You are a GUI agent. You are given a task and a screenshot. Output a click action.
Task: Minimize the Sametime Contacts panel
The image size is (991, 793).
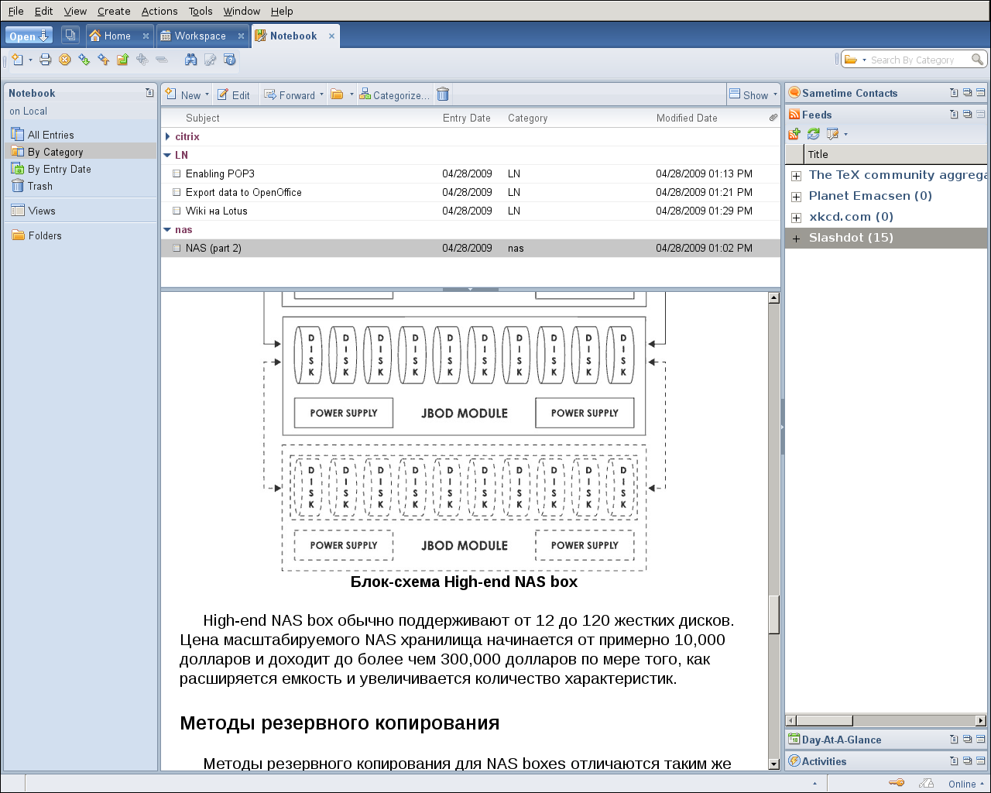(x=980, y=93)
